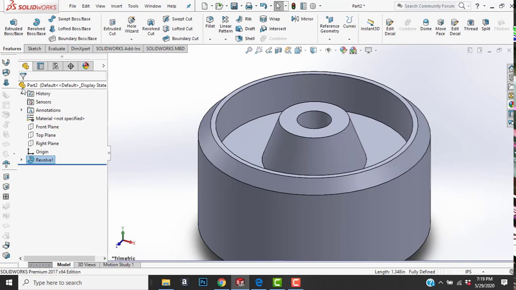
Task: Choose the Fillet feature tool
Action: click(210, 23)
